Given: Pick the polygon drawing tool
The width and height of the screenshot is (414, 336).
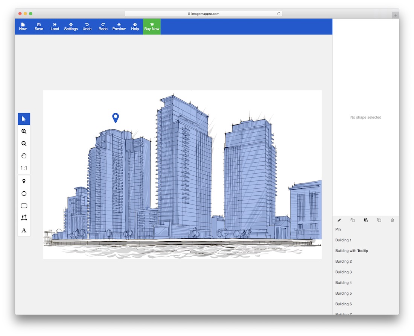Looking at the screenshot, I should pyautogui.click(x=24, y=218).
